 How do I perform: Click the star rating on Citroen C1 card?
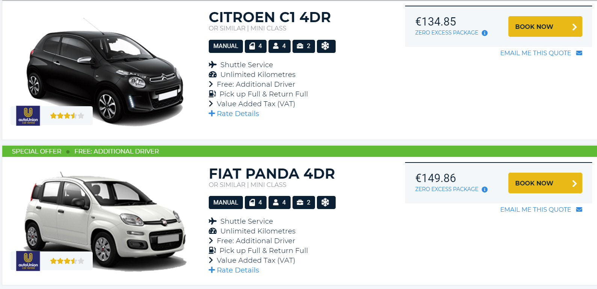pyautogui.click(x=67, y=116)
